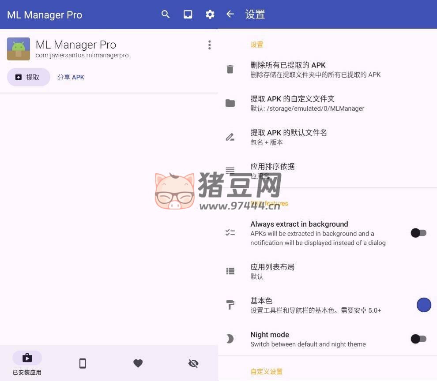The image size is (437, 381).
Task: Click the ML Manager Pro title in toolbar
Action: point(45,15)
